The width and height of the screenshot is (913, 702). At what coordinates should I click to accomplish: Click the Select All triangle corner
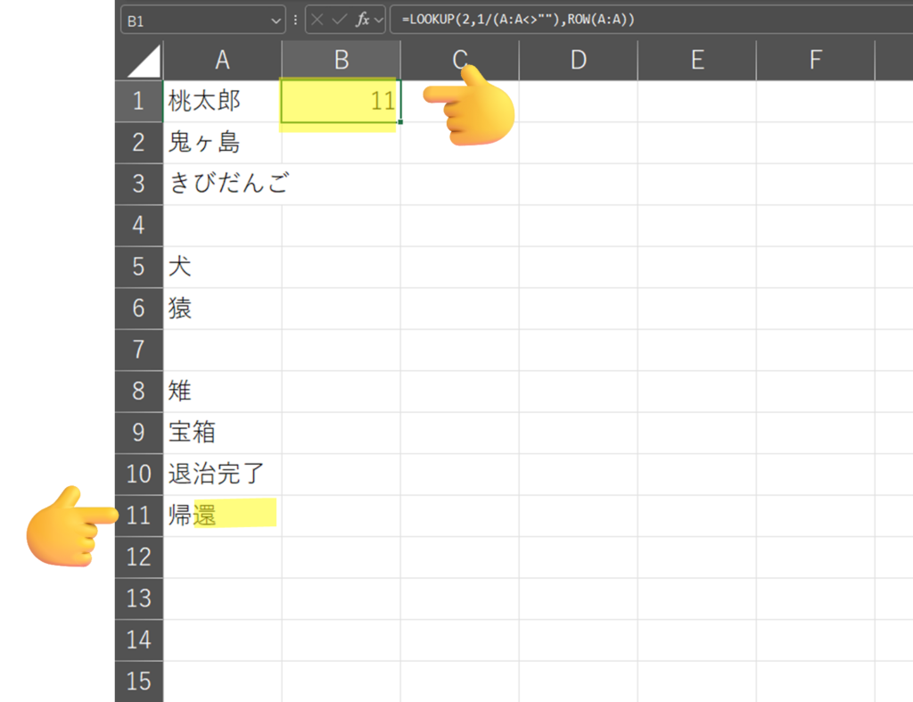tap(143, 61)
